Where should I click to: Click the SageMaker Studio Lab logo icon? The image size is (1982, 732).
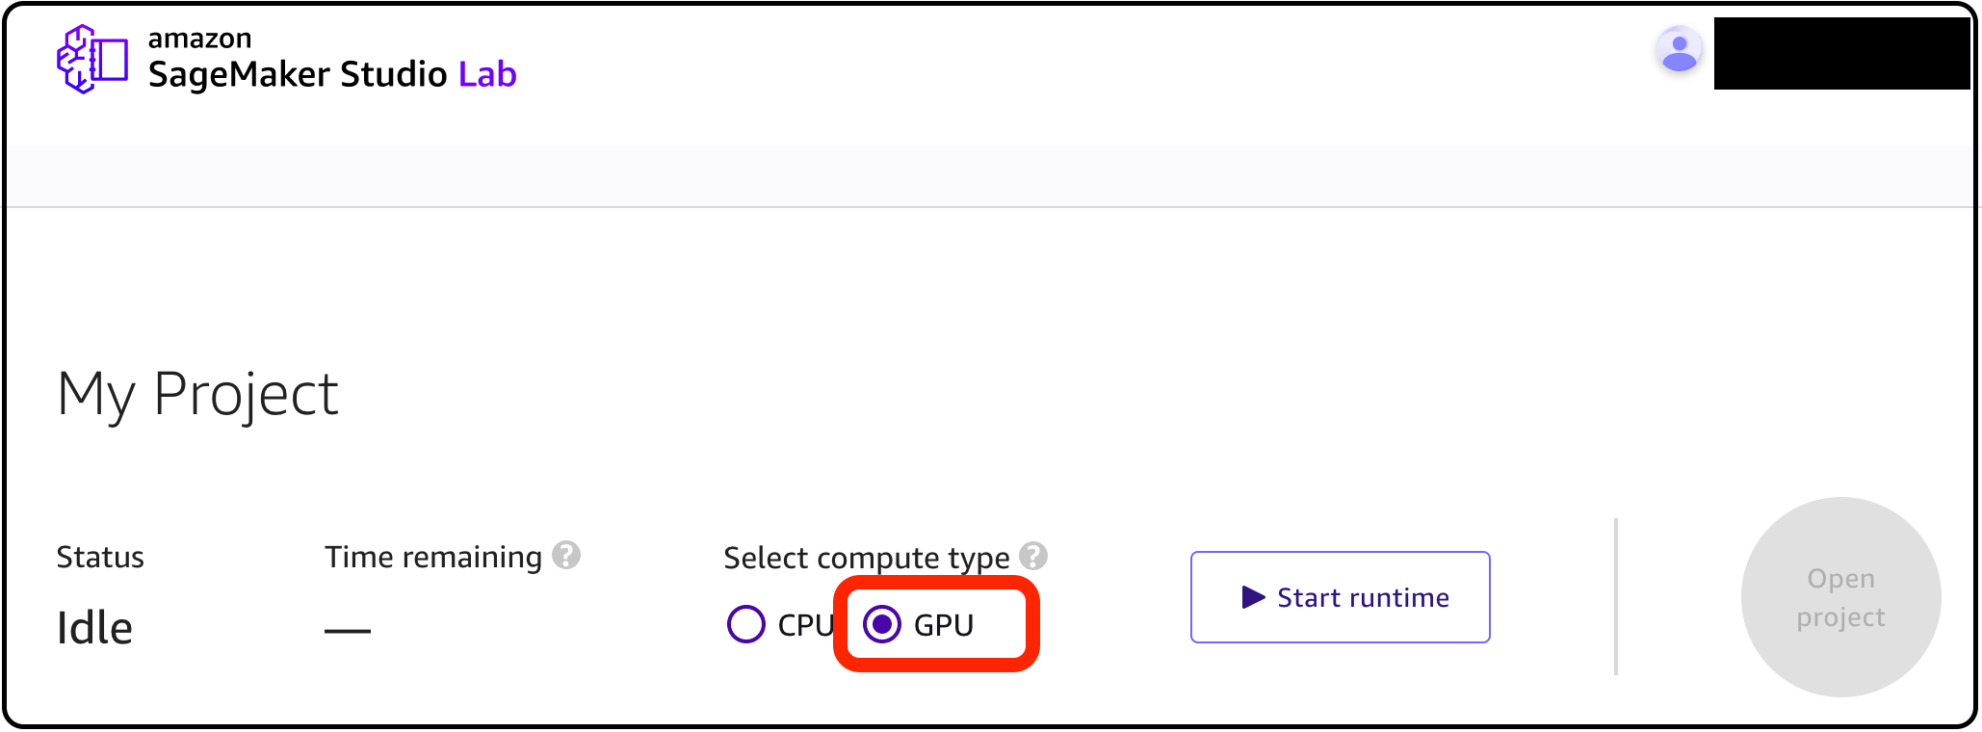pos(92,60)
